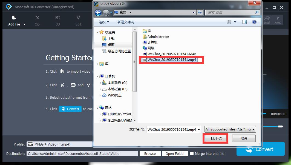Click Browse destination button
The image size is (291, 165).
[150, 154]
